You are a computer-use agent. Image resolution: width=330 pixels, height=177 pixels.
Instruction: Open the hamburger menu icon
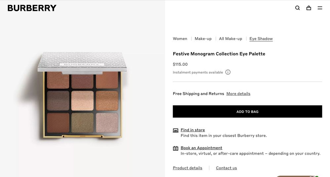[320, 8]
